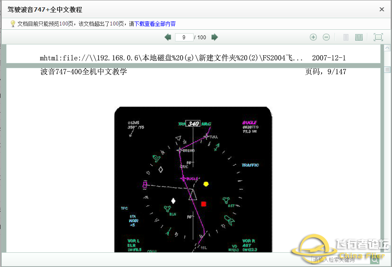This screenshot has width=392, height=267.
Task: Go to the next page arrow
Action: 214,37
